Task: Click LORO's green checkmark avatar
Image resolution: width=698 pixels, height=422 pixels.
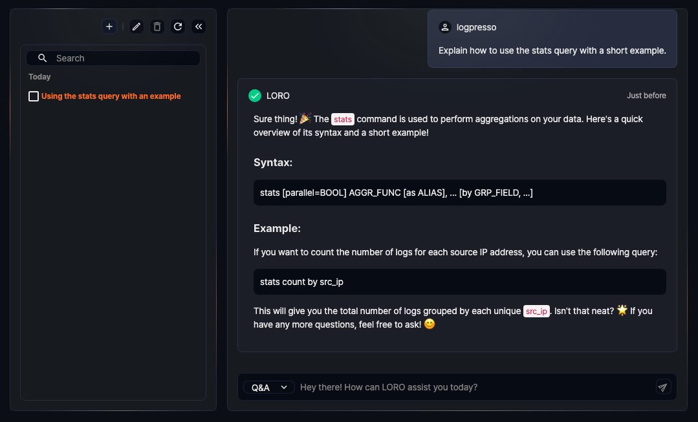Action: click(x=254, y=95)
